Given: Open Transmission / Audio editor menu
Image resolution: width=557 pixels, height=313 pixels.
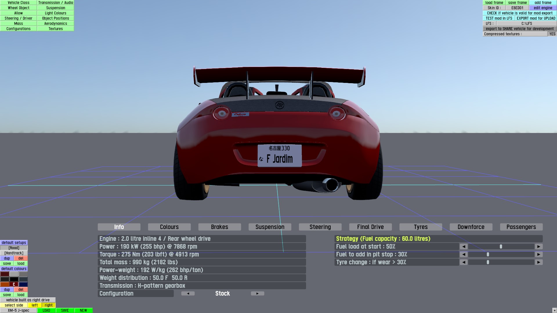Looking at the screenshot, I should coord(55,3).
